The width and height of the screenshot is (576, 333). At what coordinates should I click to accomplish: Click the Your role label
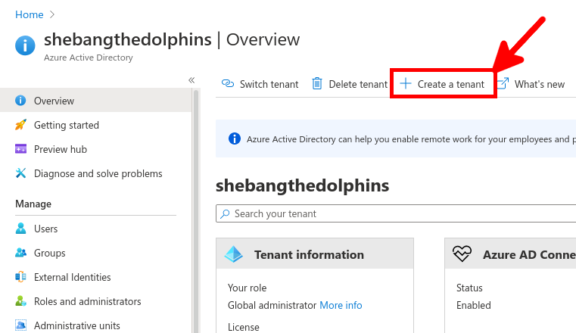point(247,288)
